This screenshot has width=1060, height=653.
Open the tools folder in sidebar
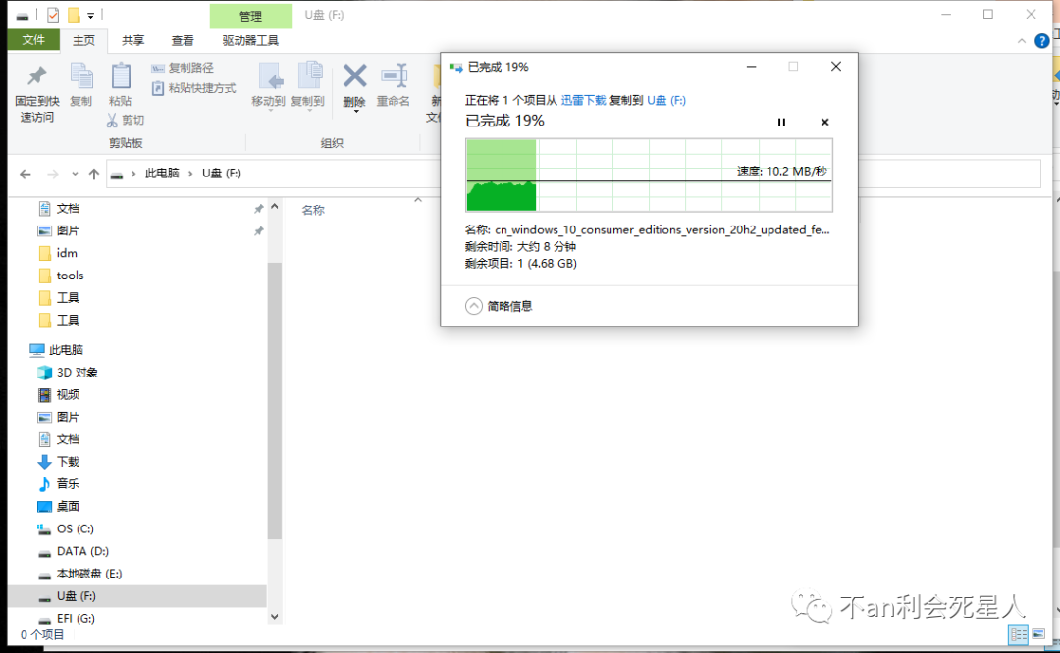pos(70,276)
